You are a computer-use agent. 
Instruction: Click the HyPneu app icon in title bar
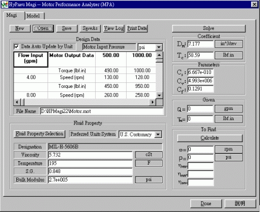[x=5, y=4]
